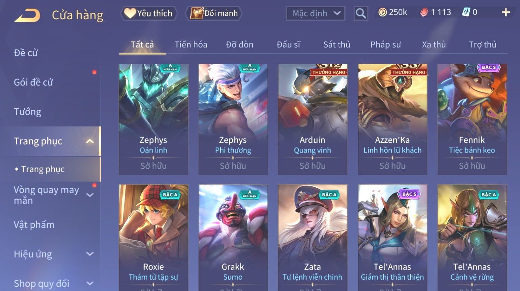Image resolution: width=520 pixels, height=291 pixels.
Task: Tap the gold coin balance icon
Action: click(382, 12)
